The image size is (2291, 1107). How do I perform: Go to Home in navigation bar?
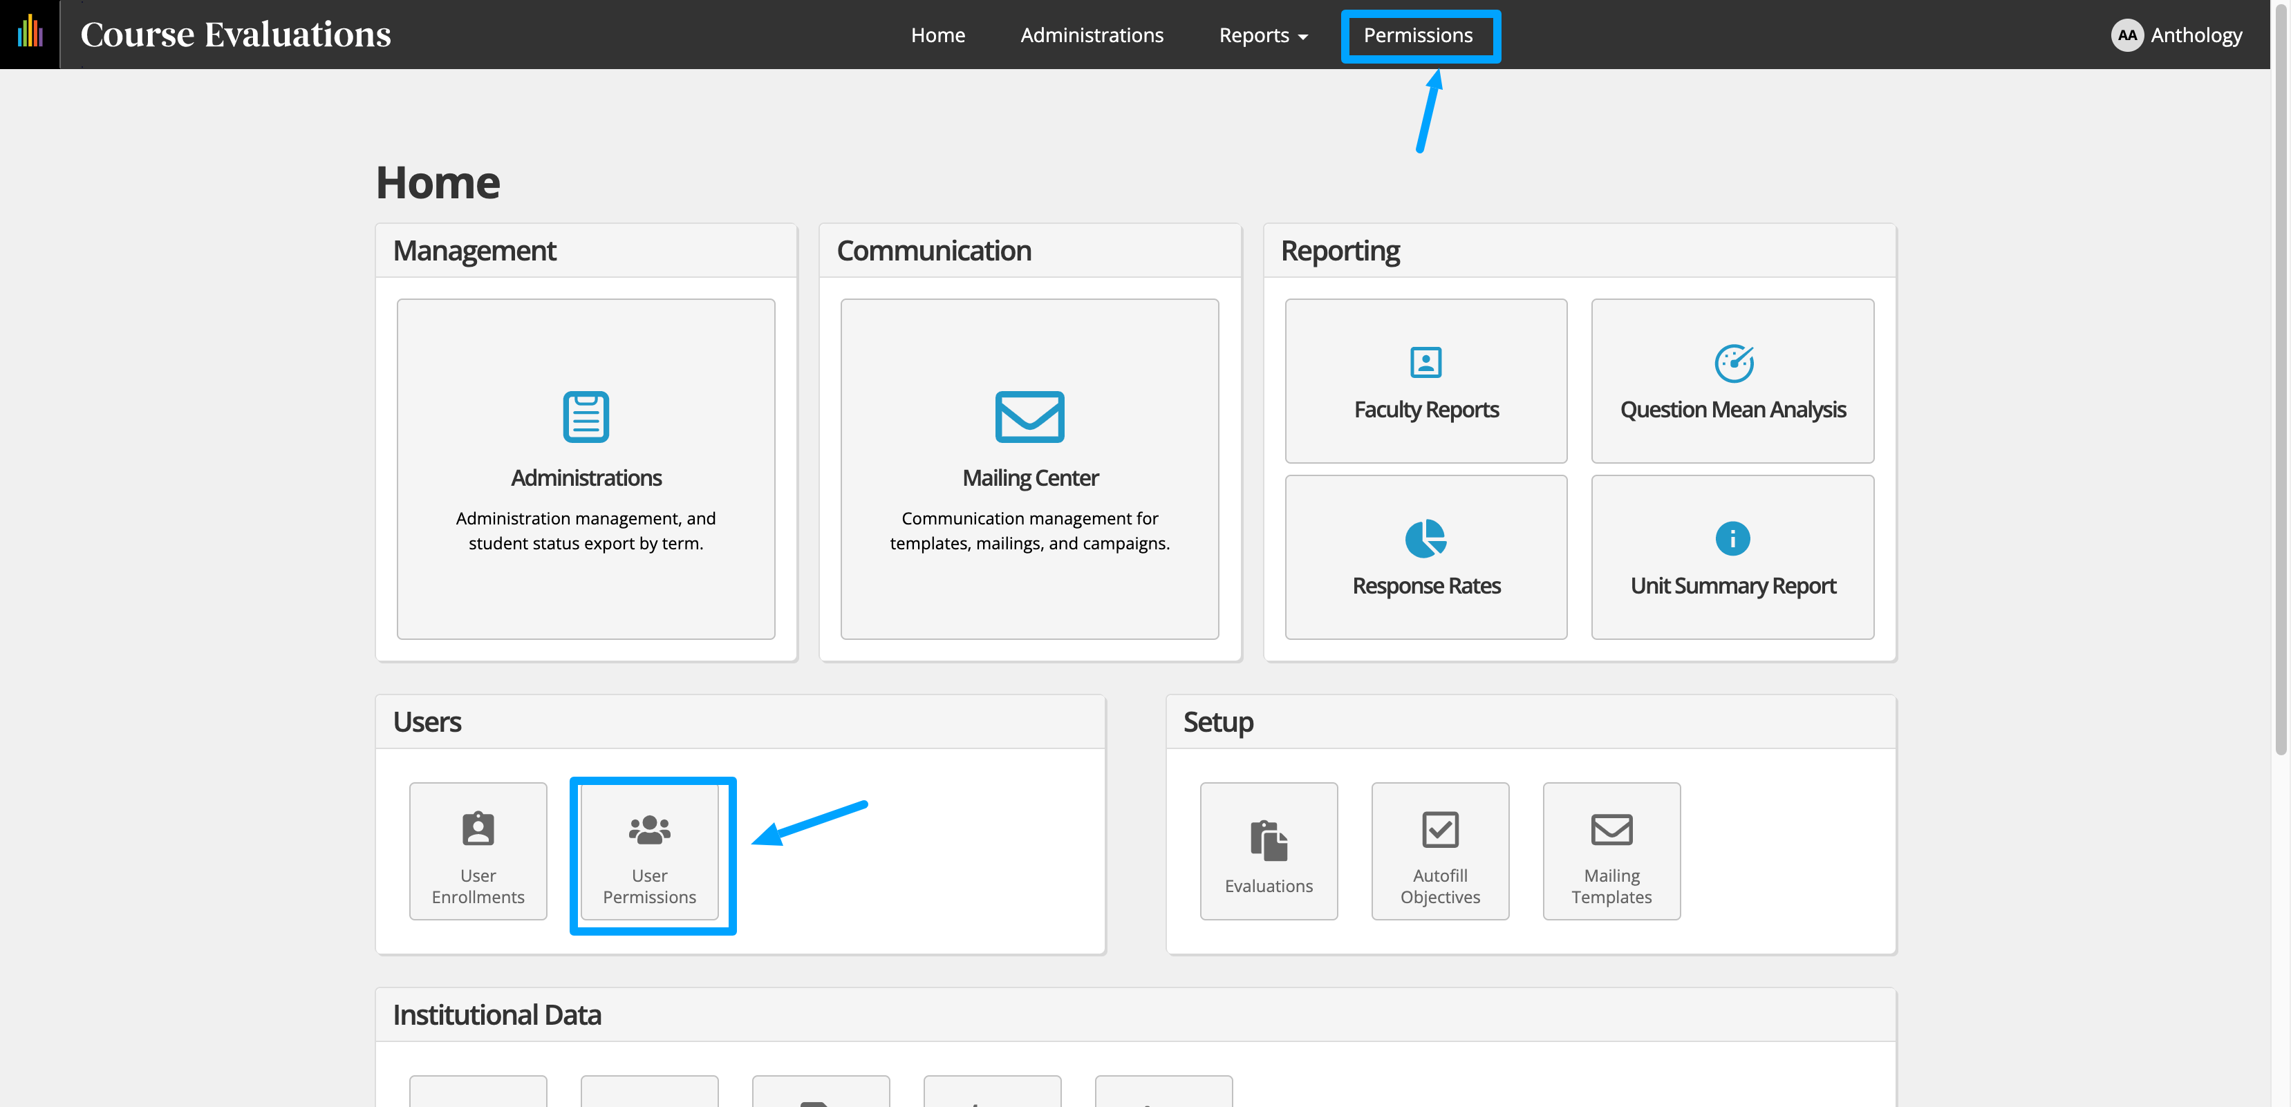point(937,35)
